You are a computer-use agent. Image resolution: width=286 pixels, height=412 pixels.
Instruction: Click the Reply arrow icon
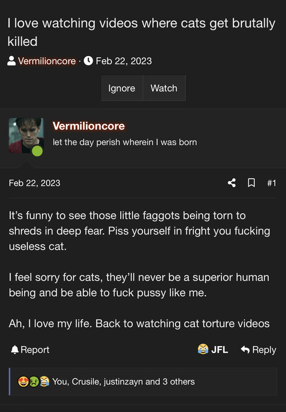click(245, 350)
